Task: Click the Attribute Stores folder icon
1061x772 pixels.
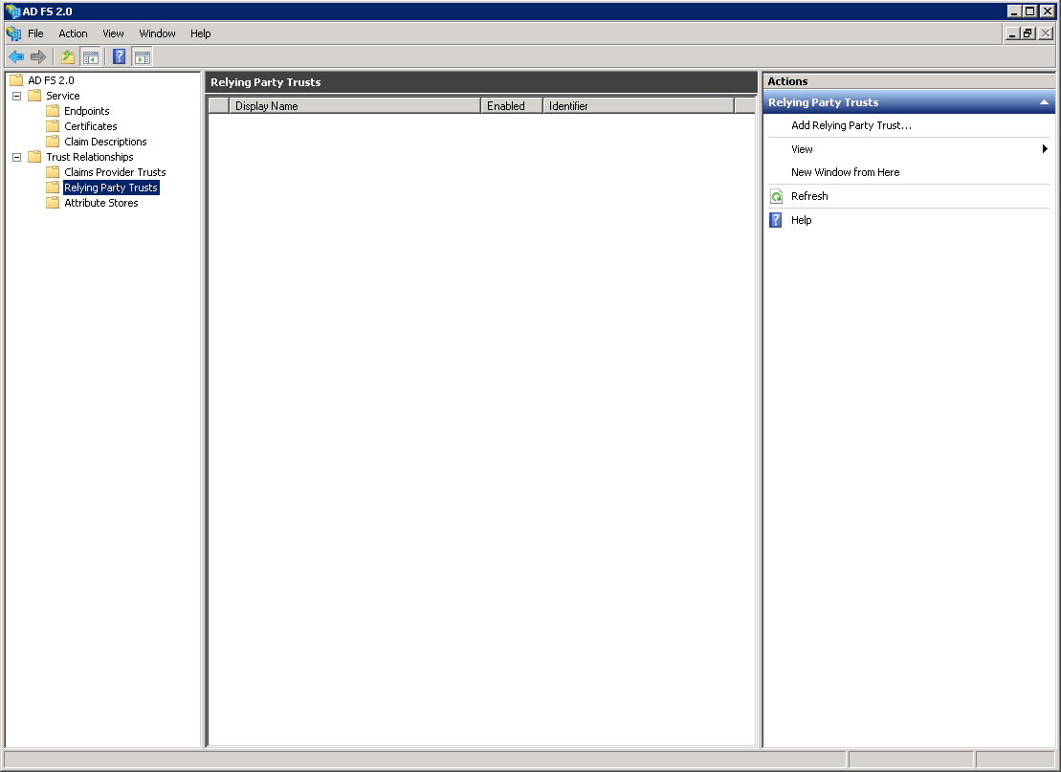Action: tap(53, 203)
